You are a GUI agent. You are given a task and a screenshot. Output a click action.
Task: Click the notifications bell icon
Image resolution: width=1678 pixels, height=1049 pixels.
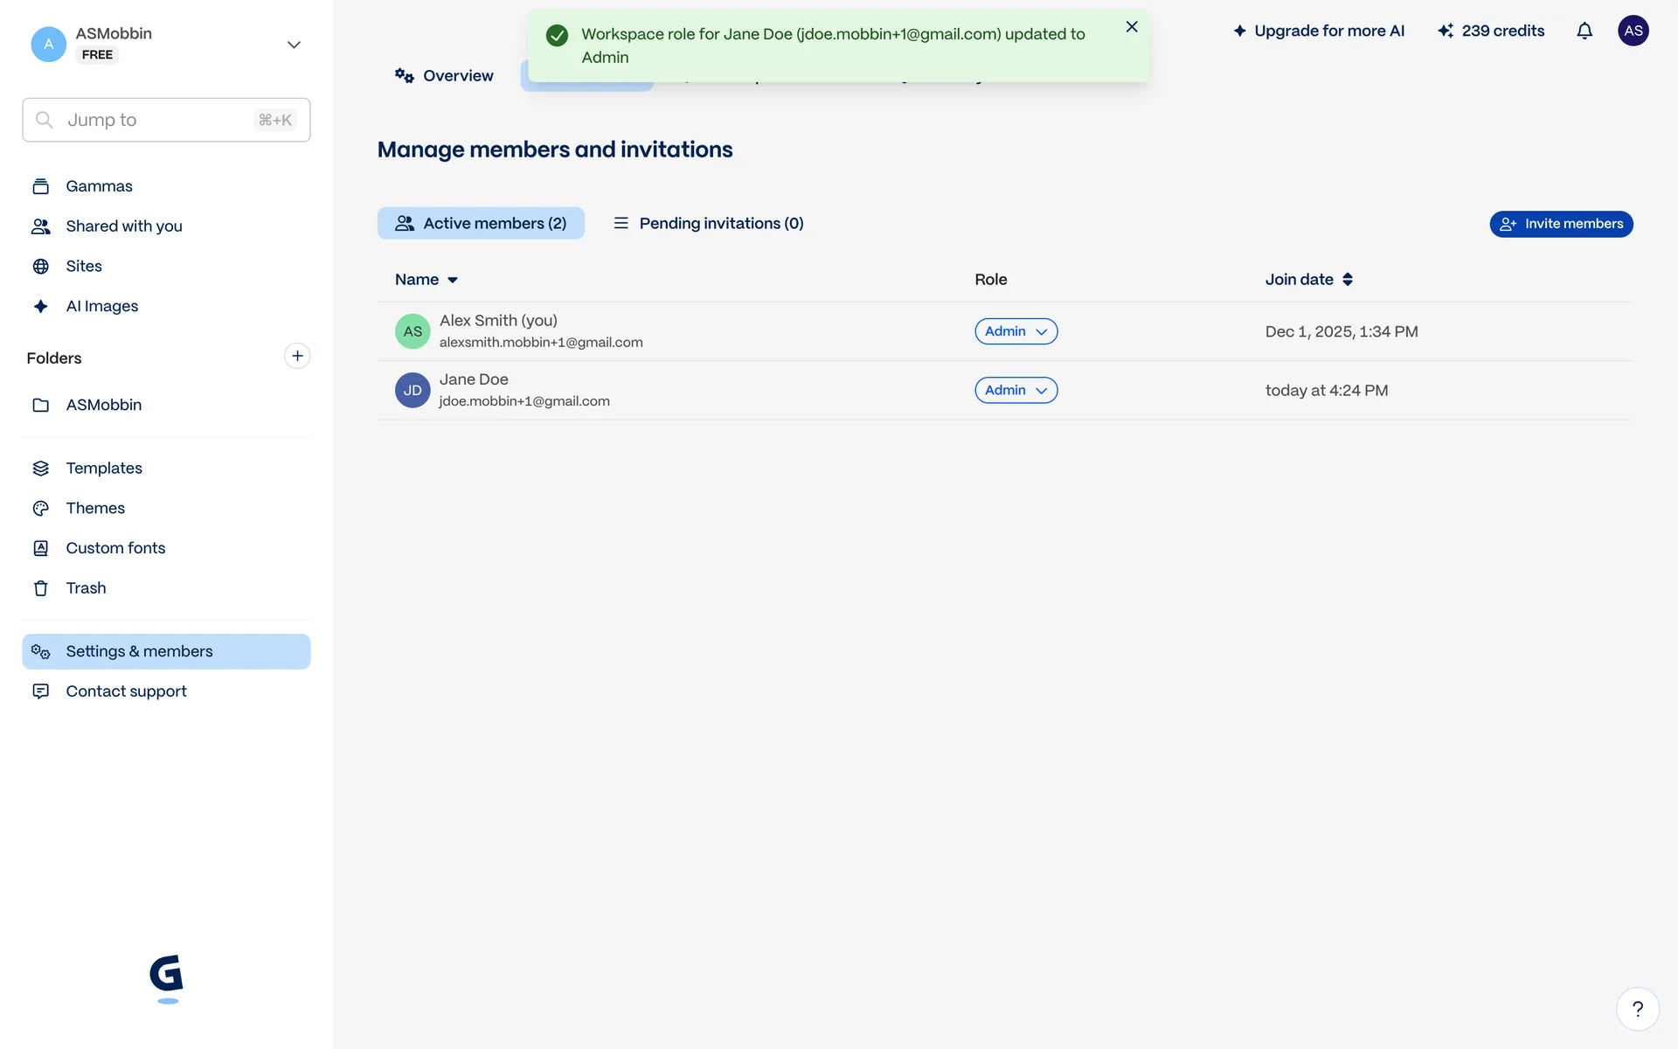click(x=1584, y=31)
